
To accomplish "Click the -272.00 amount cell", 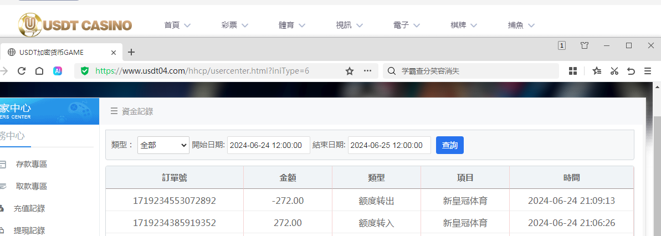I will pos(288,201).
